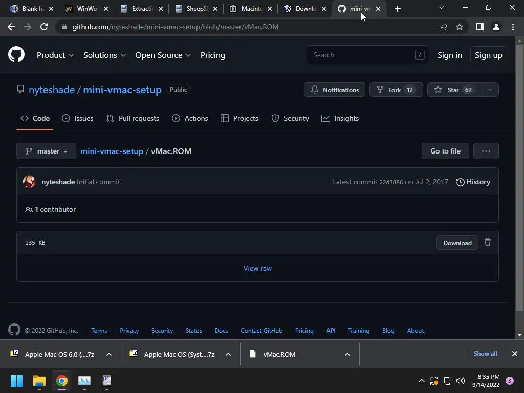Focus the GitHub search field
This screenshot has height=393, width=524.
(x=367, y=55)
